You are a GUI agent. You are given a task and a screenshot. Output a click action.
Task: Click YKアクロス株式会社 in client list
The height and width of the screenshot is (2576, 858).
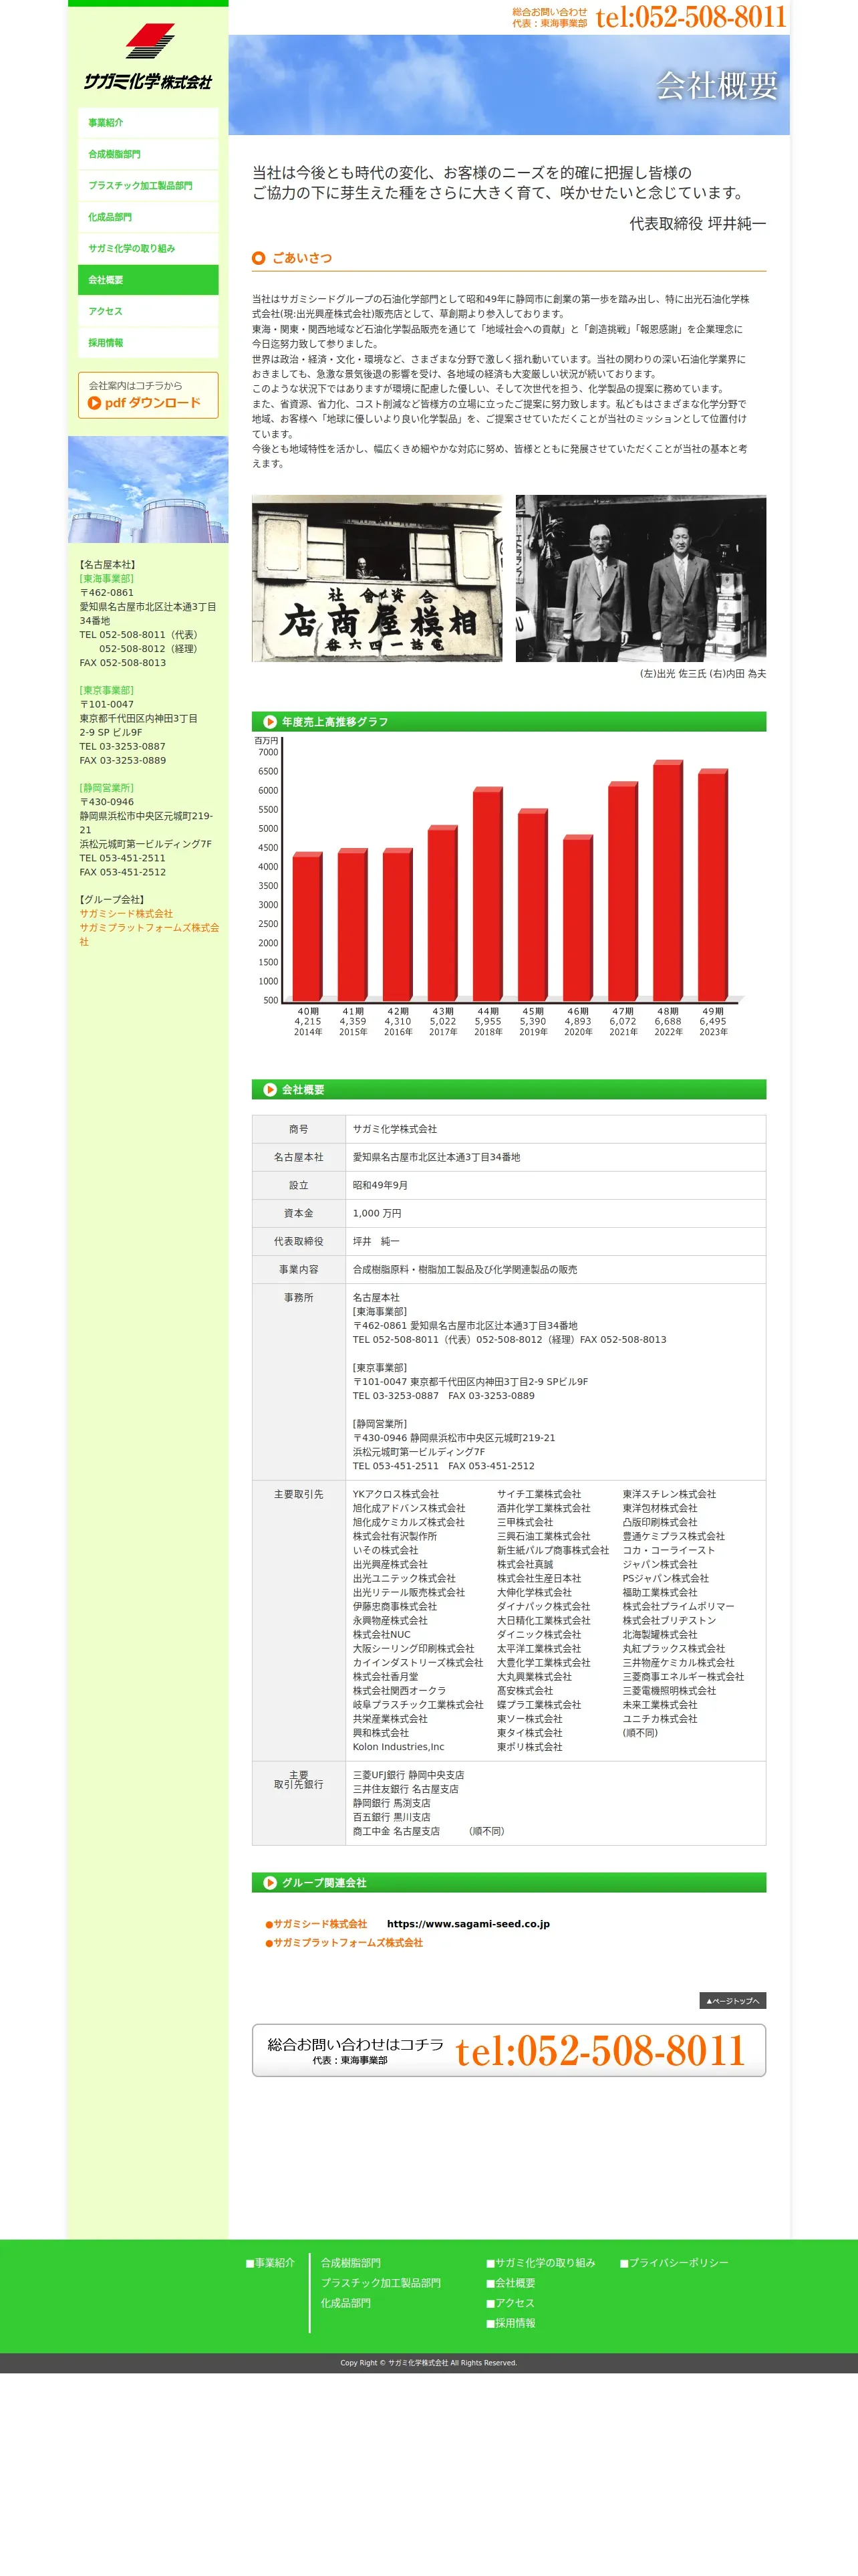(396, 1494)
